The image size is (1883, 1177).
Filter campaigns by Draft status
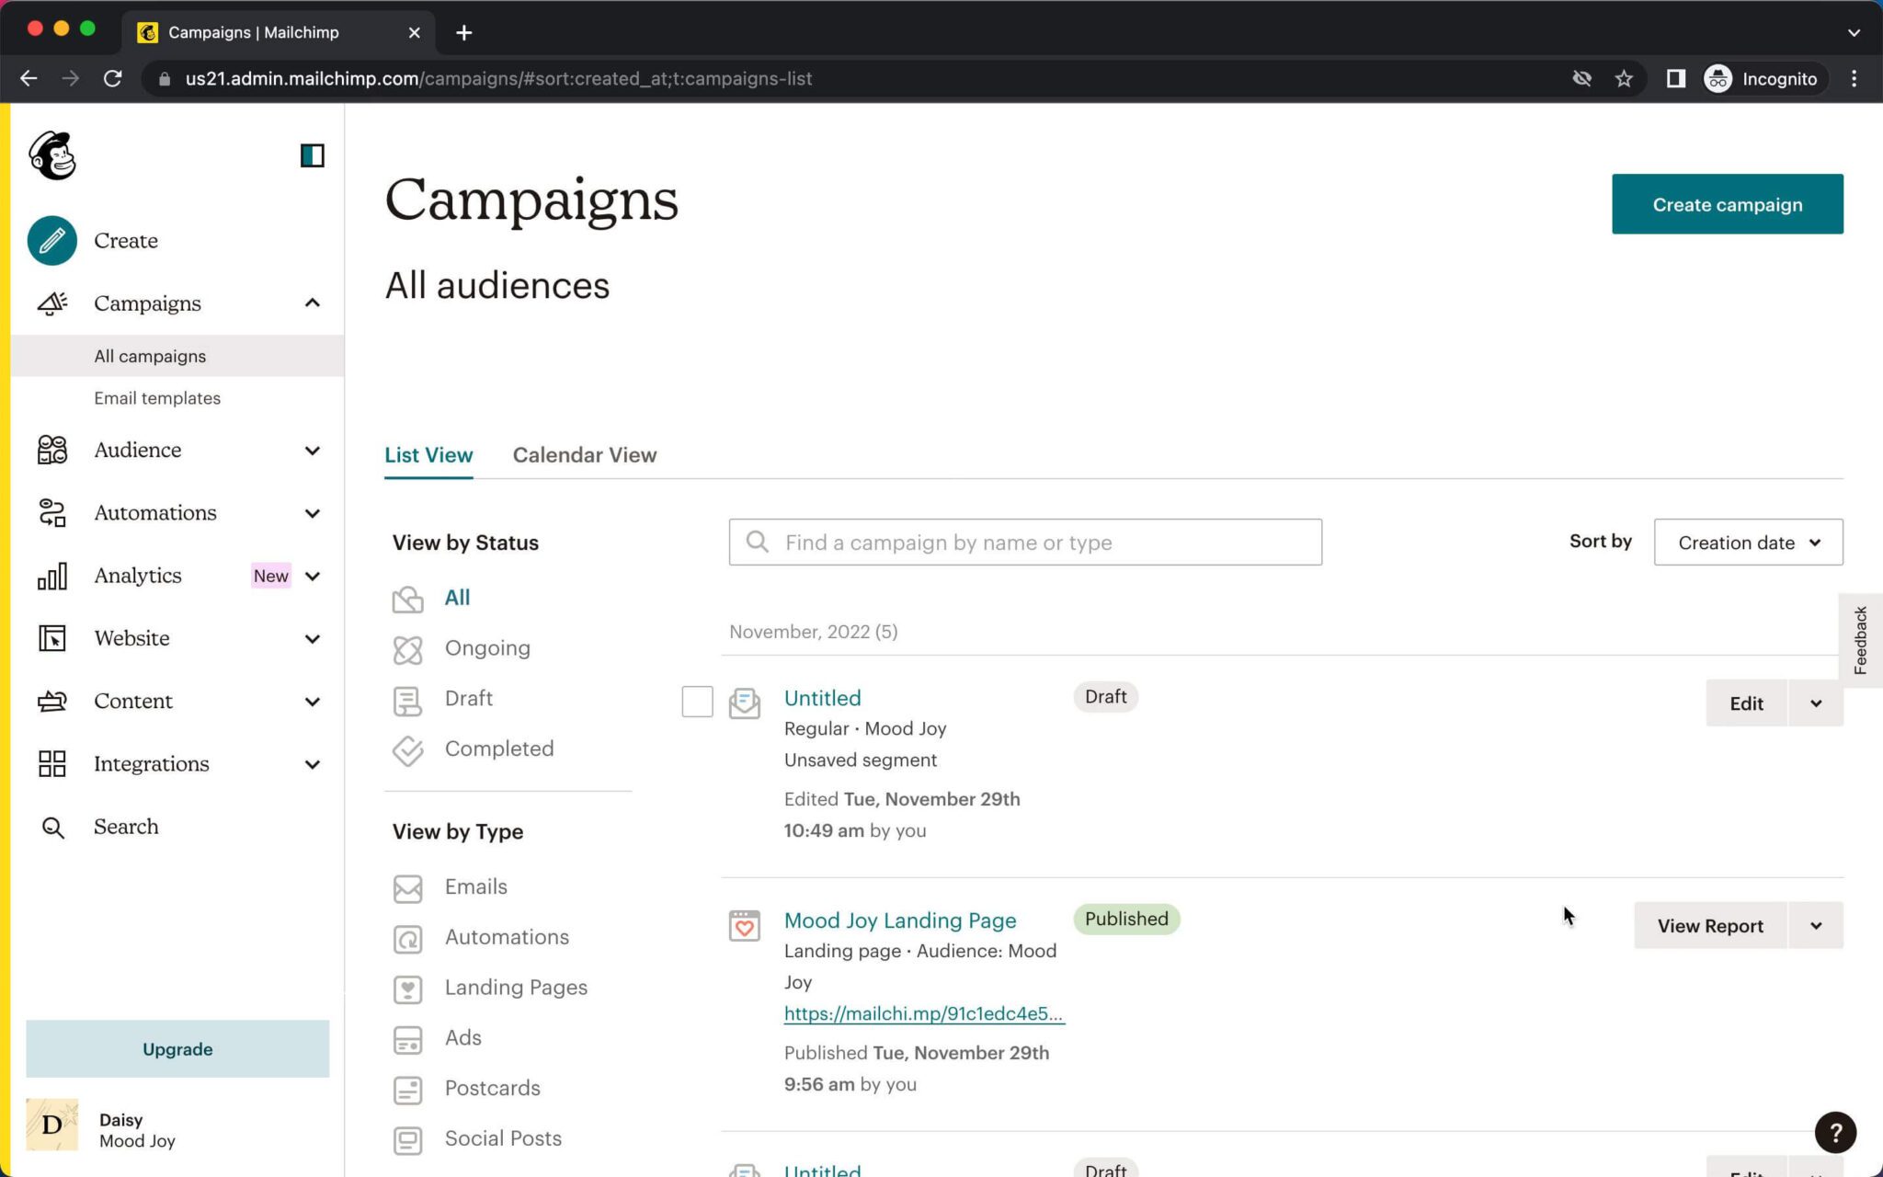(468, 699)
